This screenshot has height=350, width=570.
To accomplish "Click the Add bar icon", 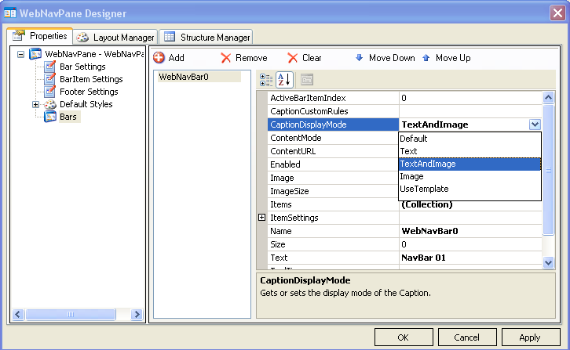I will [x=159, y=58].
